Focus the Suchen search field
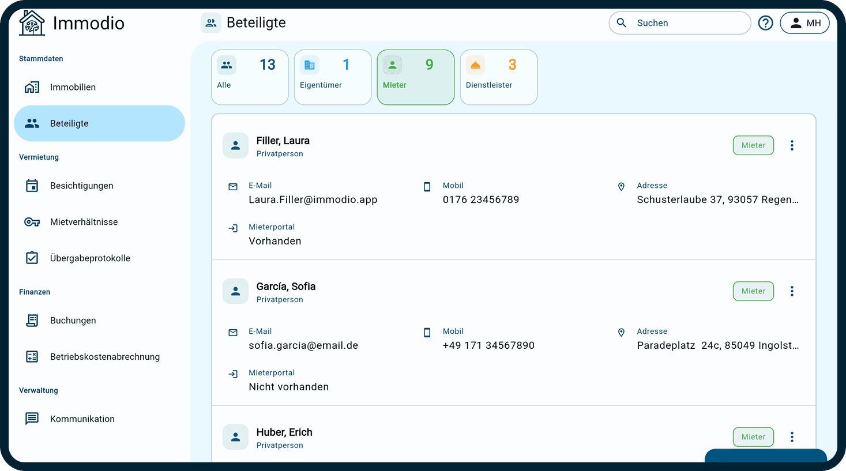 point(680,23)
